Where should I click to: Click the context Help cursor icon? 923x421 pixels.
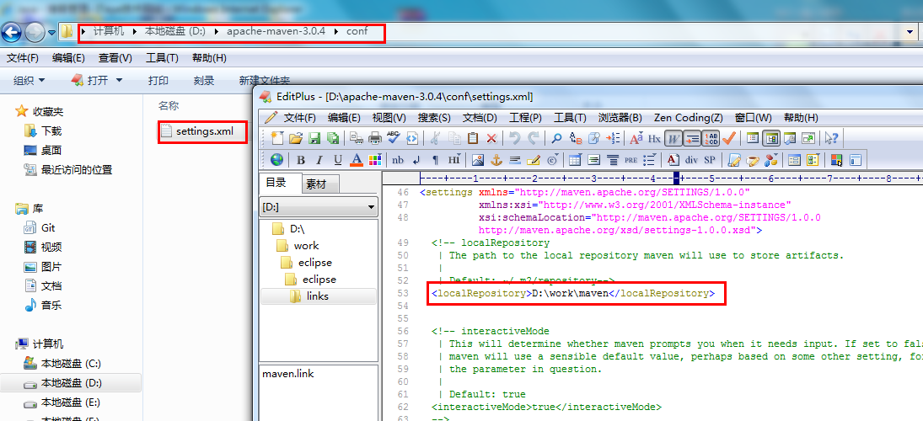pos(831,138)
